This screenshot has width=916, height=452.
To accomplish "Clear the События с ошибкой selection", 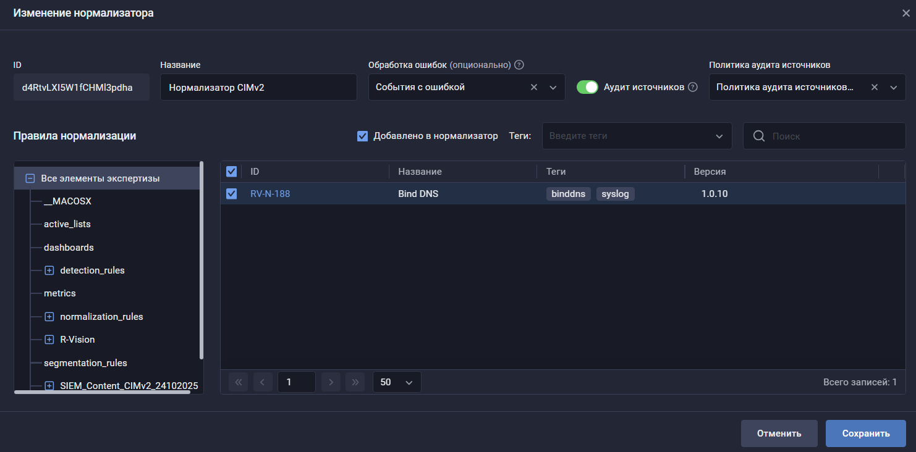I will pyautogui.click(x=534, y=87).
